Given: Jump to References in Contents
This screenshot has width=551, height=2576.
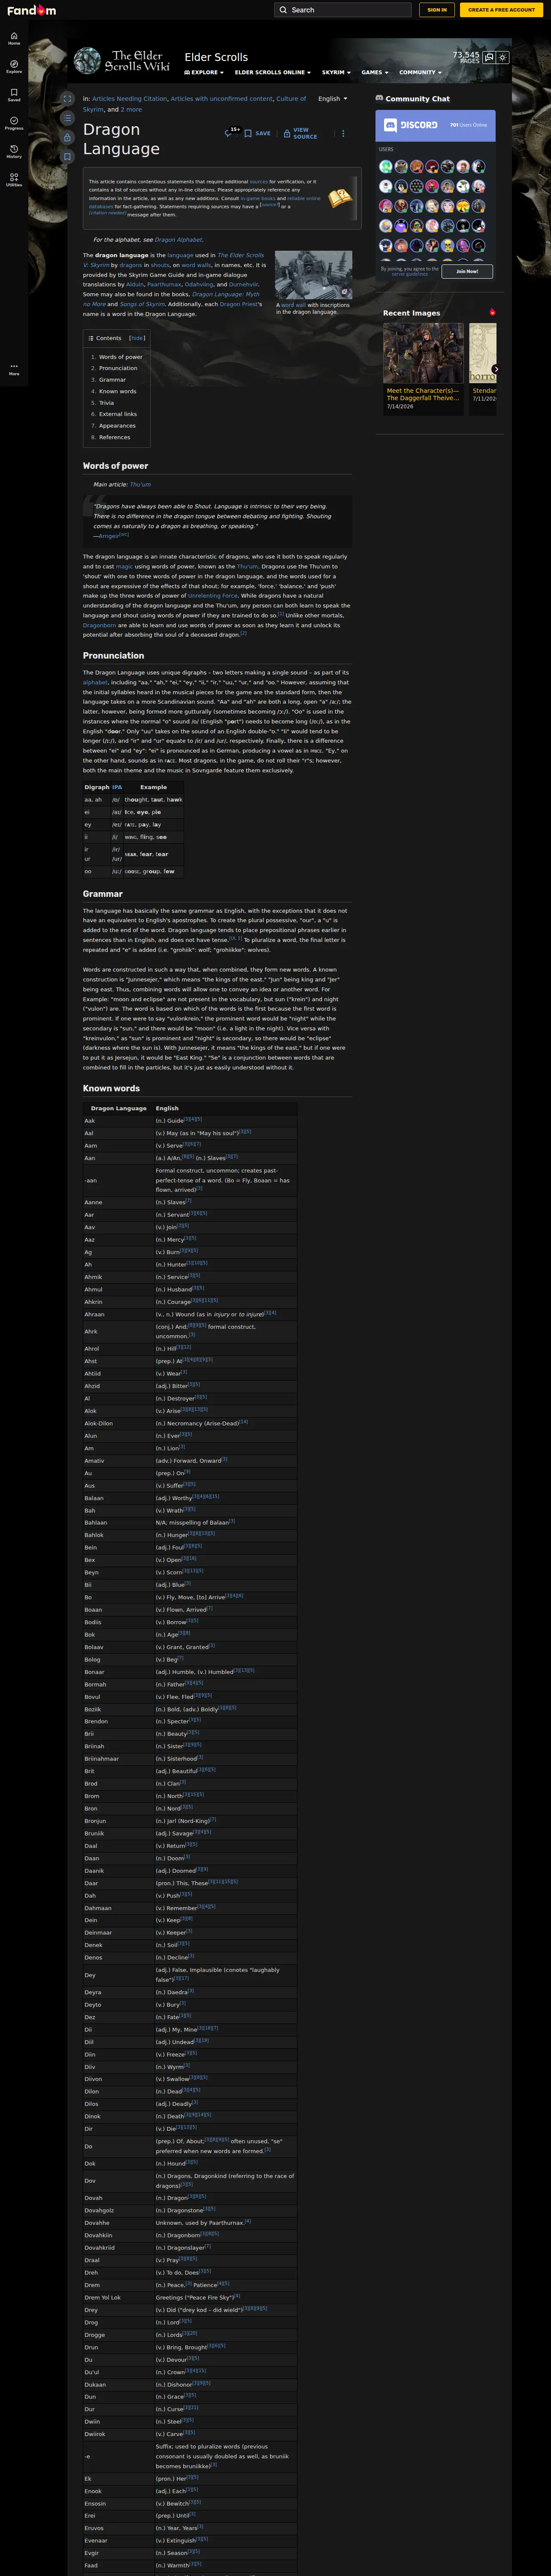Looking at the screenshot, I should [x=114, y=437].
